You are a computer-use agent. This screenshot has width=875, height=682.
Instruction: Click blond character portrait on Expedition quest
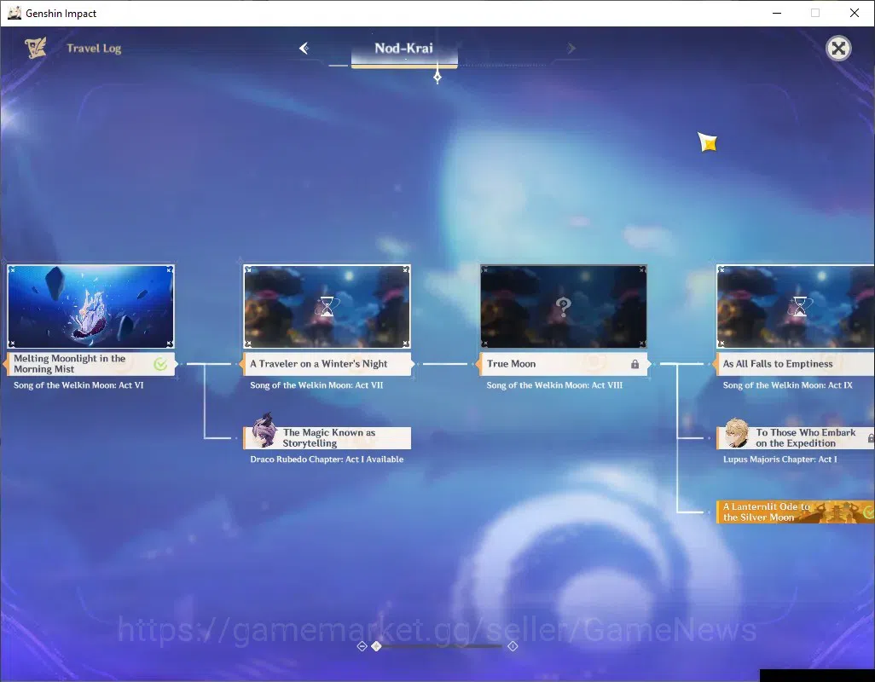point(737,433)
